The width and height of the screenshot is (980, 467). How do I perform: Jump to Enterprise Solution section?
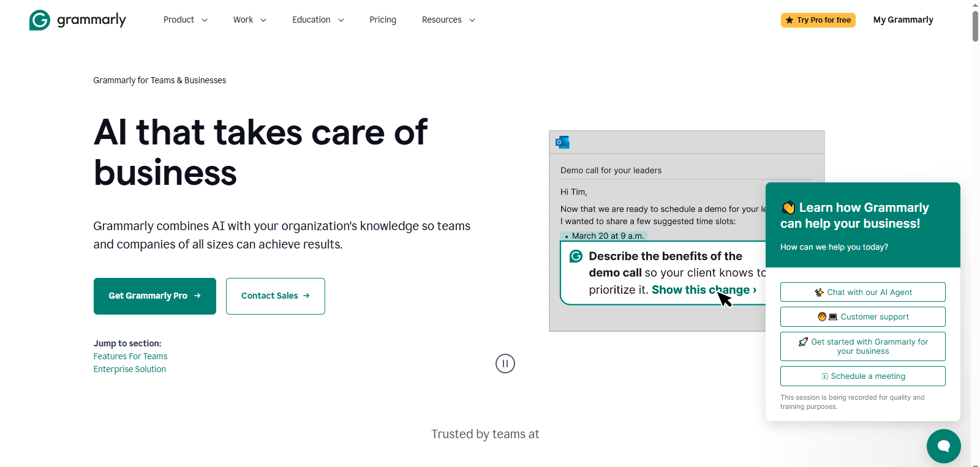130,369
